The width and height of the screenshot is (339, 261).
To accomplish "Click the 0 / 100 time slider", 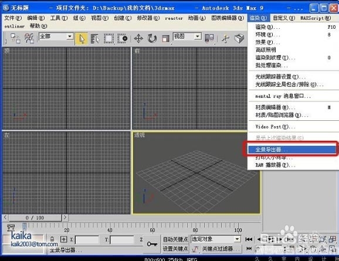I will coord(35,218).
